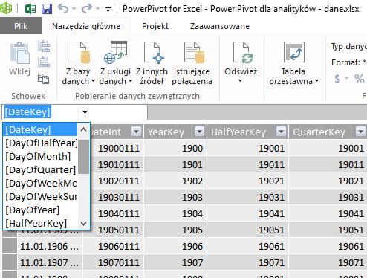
Task: Click paste replace icon in Schowek
Action: [44, 62]
